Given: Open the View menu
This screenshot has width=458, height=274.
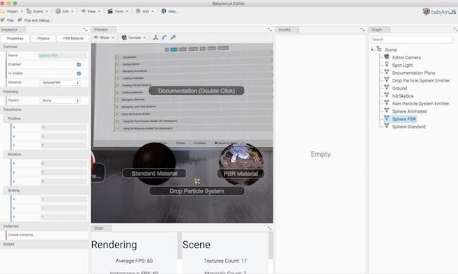Looking at the screenshot, I should pos(91,11).
